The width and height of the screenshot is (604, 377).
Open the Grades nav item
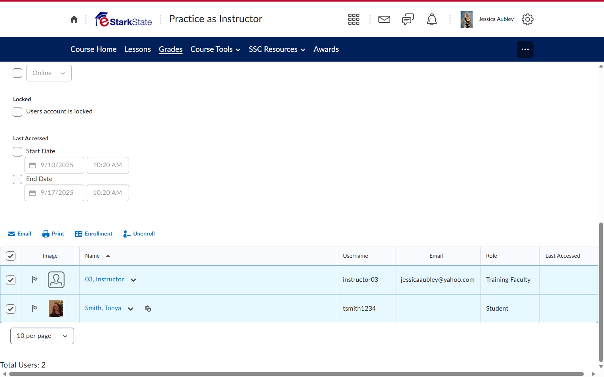(171, 49)
